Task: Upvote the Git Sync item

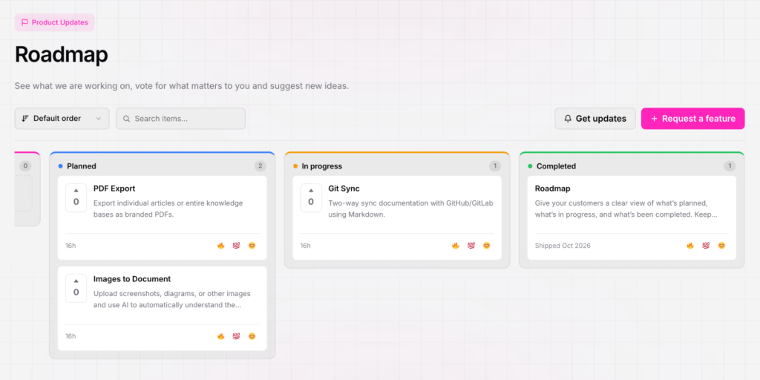Action: click(x=311, y=197)
